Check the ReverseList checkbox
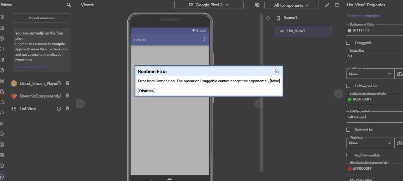Screen dimensions: 403x181 348,130
